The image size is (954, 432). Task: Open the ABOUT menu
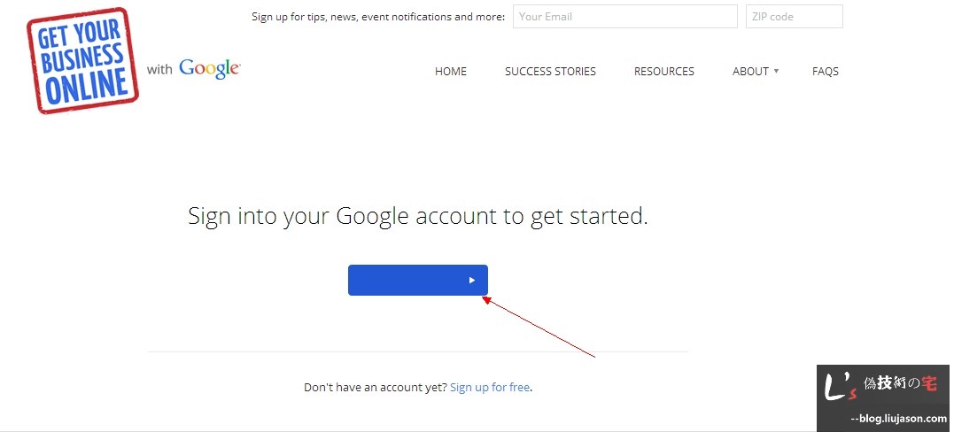point(750,72)
